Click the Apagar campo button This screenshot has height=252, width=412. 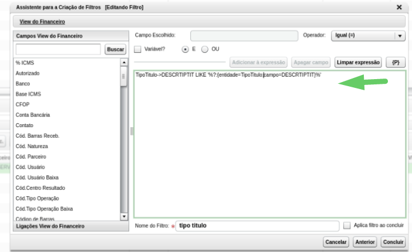tap(311, 63)
